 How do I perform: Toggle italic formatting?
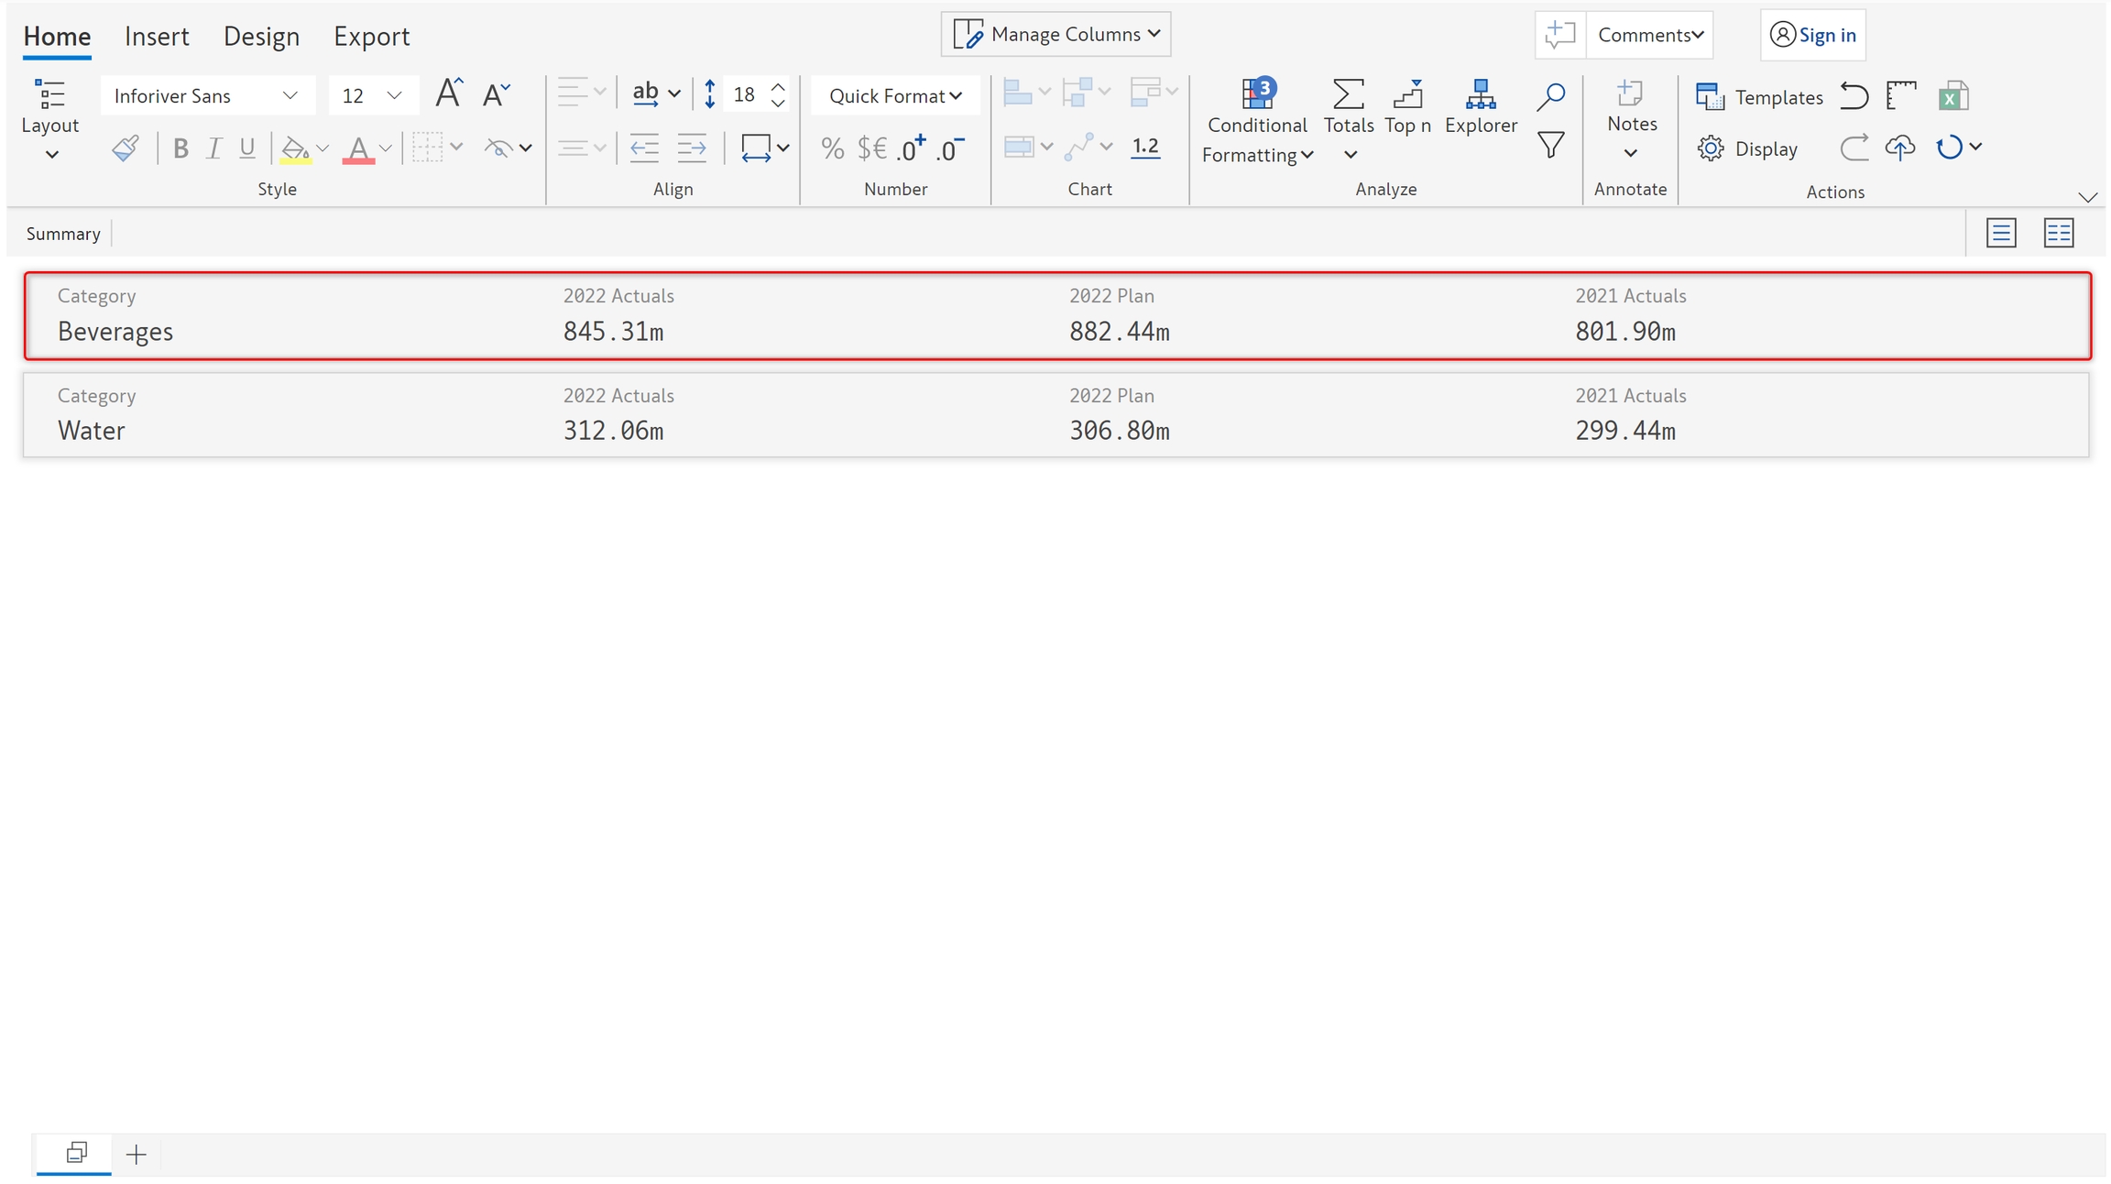[213, 148]
